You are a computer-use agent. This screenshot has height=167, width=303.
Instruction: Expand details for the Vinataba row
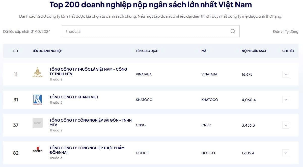coord(286,74)
